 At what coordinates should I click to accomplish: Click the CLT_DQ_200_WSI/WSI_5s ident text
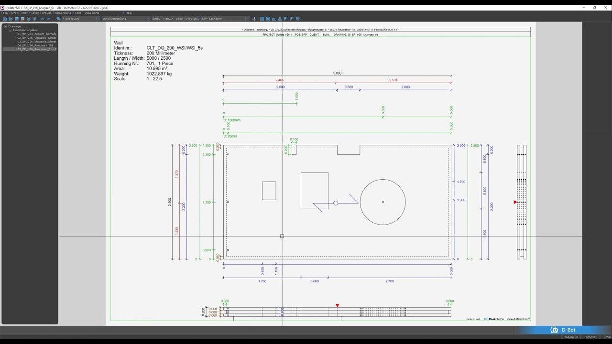pyautogui.click(x=175, y=48)
